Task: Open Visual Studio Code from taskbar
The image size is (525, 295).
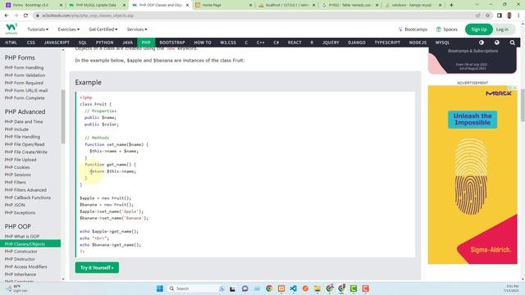Action: tap(294, 288)
